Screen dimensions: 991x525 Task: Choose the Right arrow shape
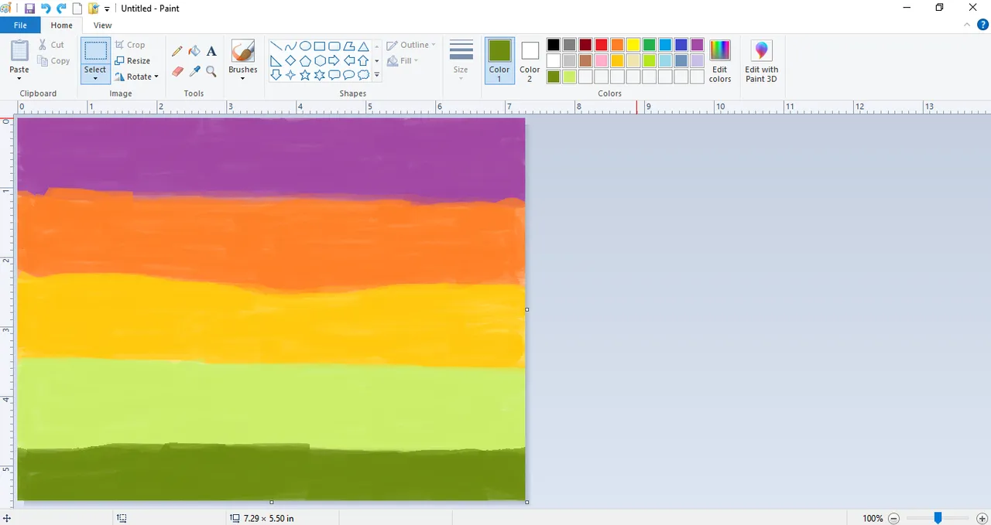334,60
